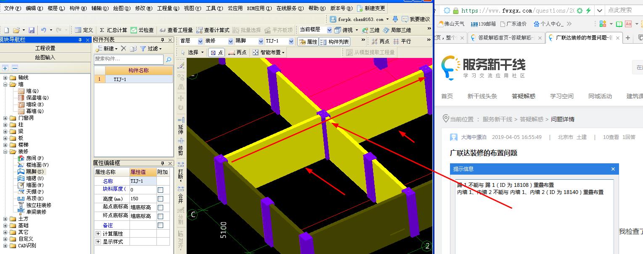Image resolution: width=643 pixels, height=254 pixels.
Task: Open 查看计算式 from the toolbar
Action: tap(213, 30)
